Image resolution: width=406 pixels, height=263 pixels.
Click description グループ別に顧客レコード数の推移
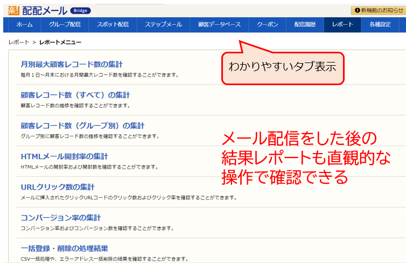(90, 136)
